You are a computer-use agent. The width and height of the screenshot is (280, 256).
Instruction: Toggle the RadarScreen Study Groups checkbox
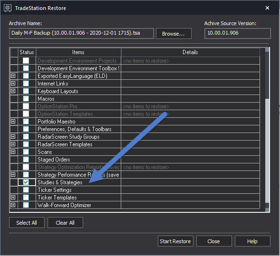click(x=26, y=137)
